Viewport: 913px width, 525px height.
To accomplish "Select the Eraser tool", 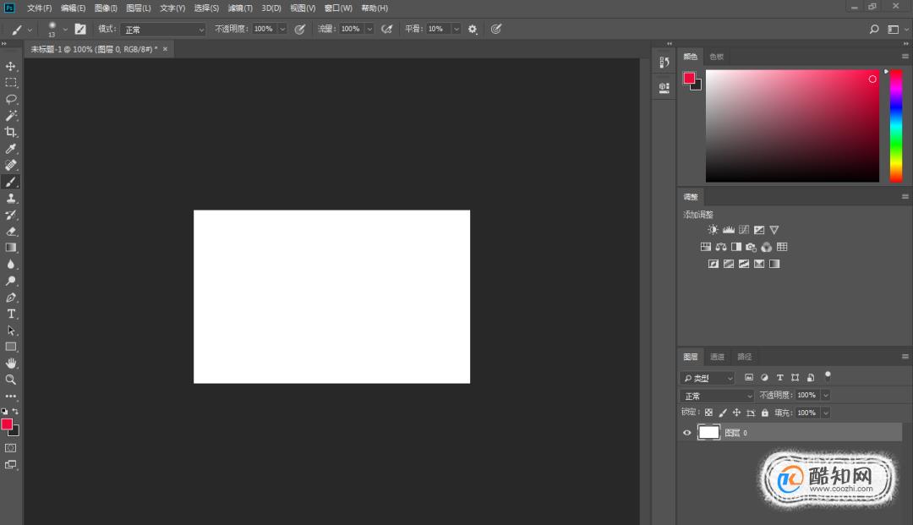I will pyautogui.click(x=11, y=231).
